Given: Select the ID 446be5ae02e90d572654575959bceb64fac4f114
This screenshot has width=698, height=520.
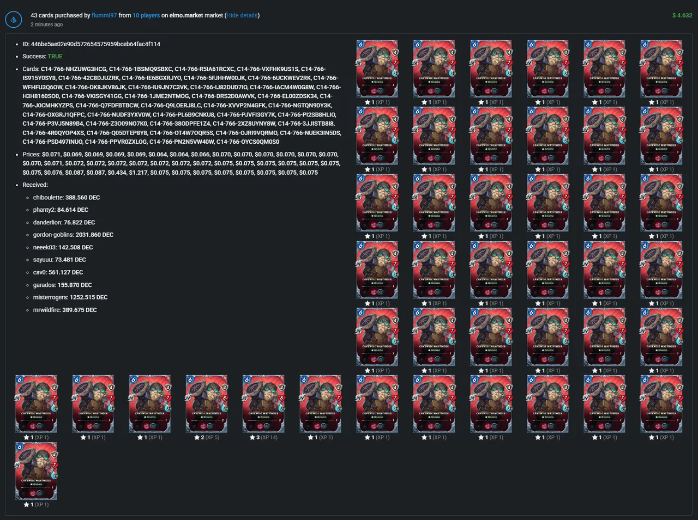Looking at the screenshot, I should (95, 44).
